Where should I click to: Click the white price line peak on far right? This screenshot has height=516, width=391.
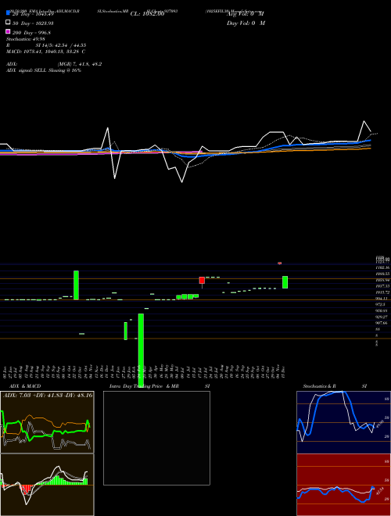click(364, 121)
